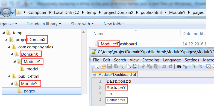Click line 3 text 'in' in editor
The width and height of the screenshot is (214, 106).
pyautogui.click(x=109, y=94)
